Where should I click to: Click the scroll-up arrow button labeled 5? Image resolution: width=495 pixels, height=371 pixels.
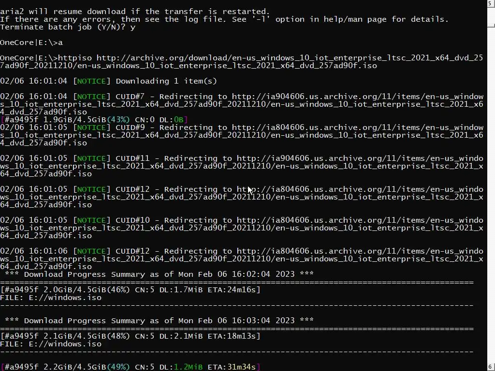coord(491,3)
